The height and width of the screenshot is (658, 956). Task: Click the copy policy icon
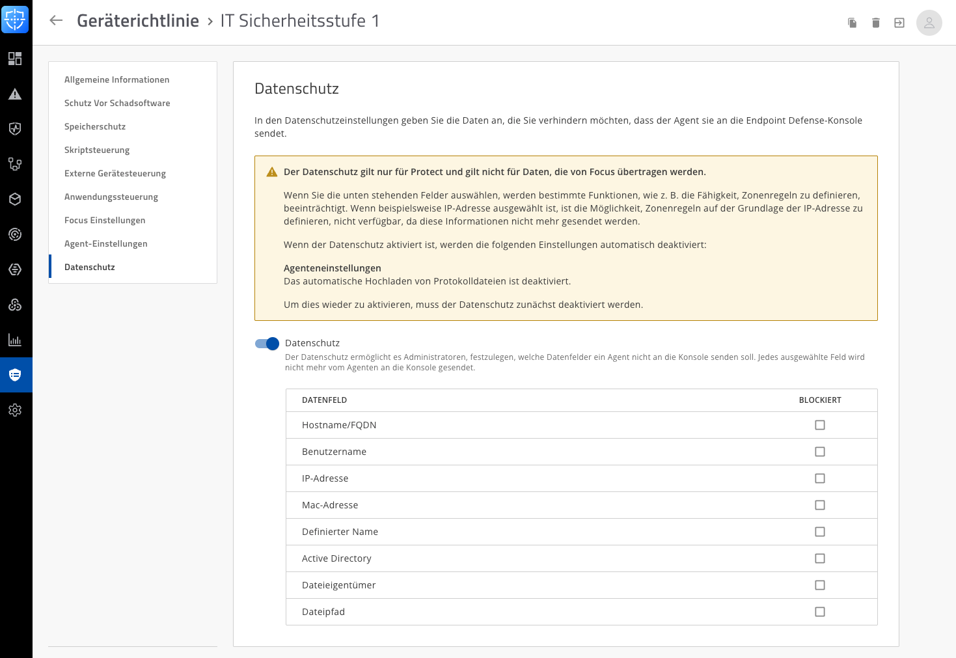852,23
